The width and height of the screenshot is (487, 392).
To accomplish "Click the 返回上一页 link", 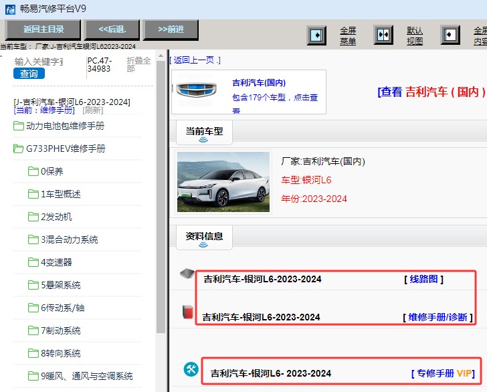I will 195,60.
